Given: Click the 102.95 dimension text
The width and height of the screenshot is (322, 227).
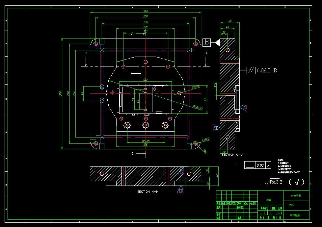Looking at the screenshot, I should (x=146, y=141).
